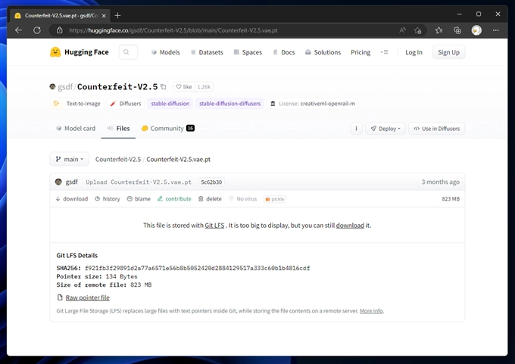Close the Counterfeit-V2.5.vae.pt browser tab
Image resolution: width=515 pixels, height=364 pixels.
104,15
